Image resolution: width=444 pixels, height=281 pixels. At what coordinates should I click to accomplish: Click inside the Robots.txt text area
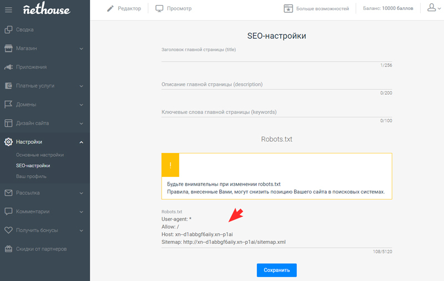(276, 231)
